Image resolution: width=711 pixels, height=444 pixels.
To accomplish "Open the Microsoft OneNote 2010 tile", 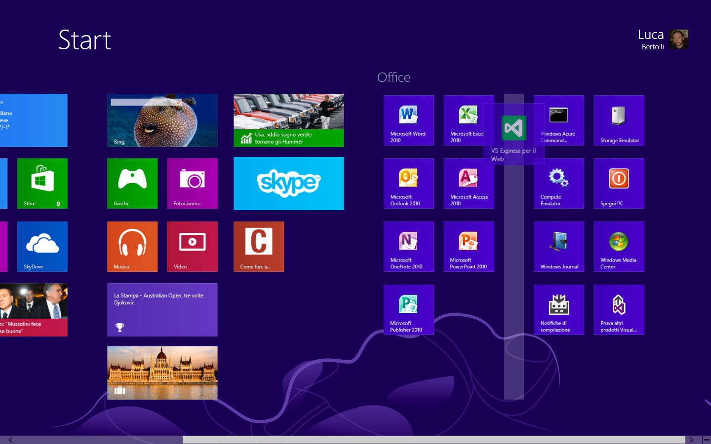I will 409,247.
